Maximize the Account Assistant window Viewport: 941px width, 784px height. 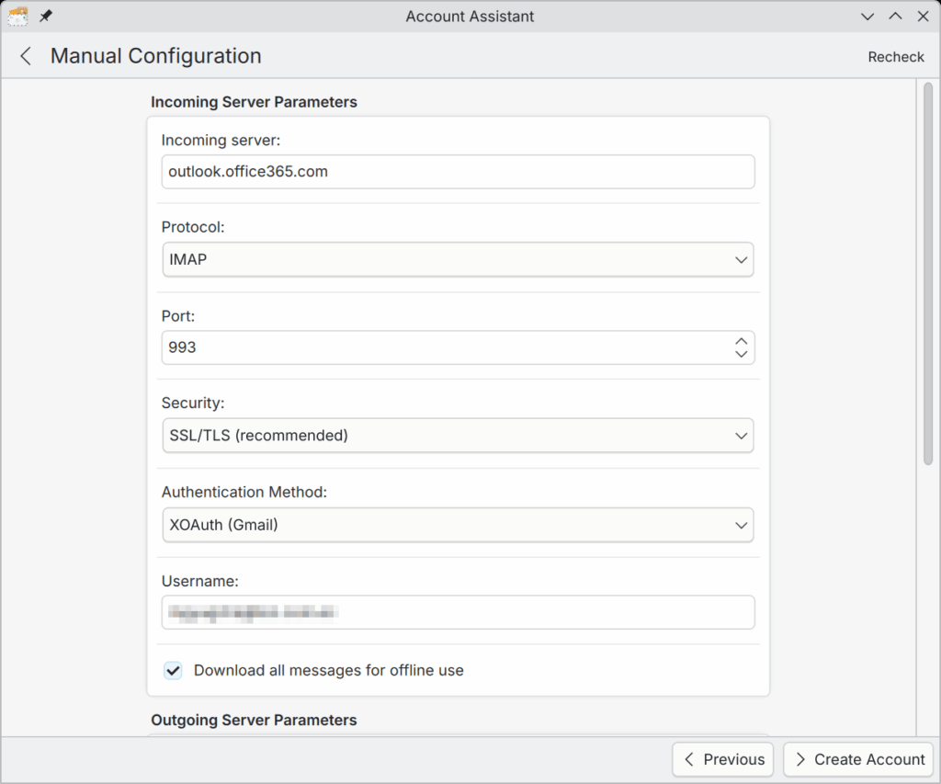894,17
